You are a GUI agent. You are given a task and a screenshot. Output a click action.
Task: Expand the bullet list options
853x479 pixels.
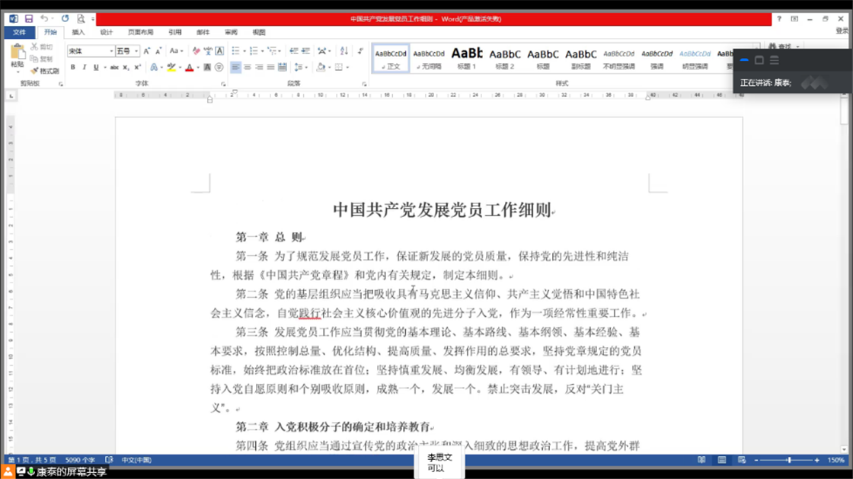pos(244,51)
